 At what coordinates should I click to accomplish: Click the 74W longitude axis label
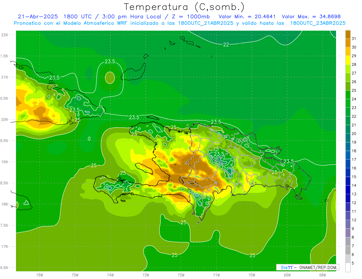[110, 275]
